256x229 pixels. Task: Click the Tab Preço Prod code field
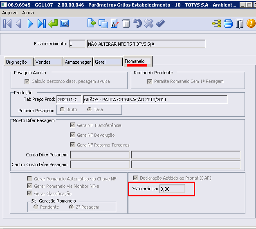pos(69,100)
